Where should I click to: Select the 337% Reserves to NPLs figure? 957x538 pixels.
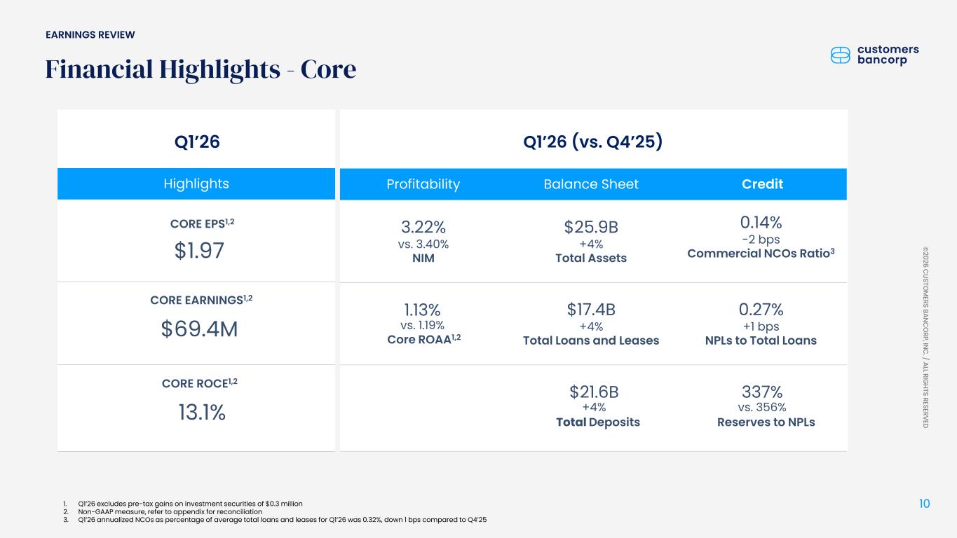(761, 391)
